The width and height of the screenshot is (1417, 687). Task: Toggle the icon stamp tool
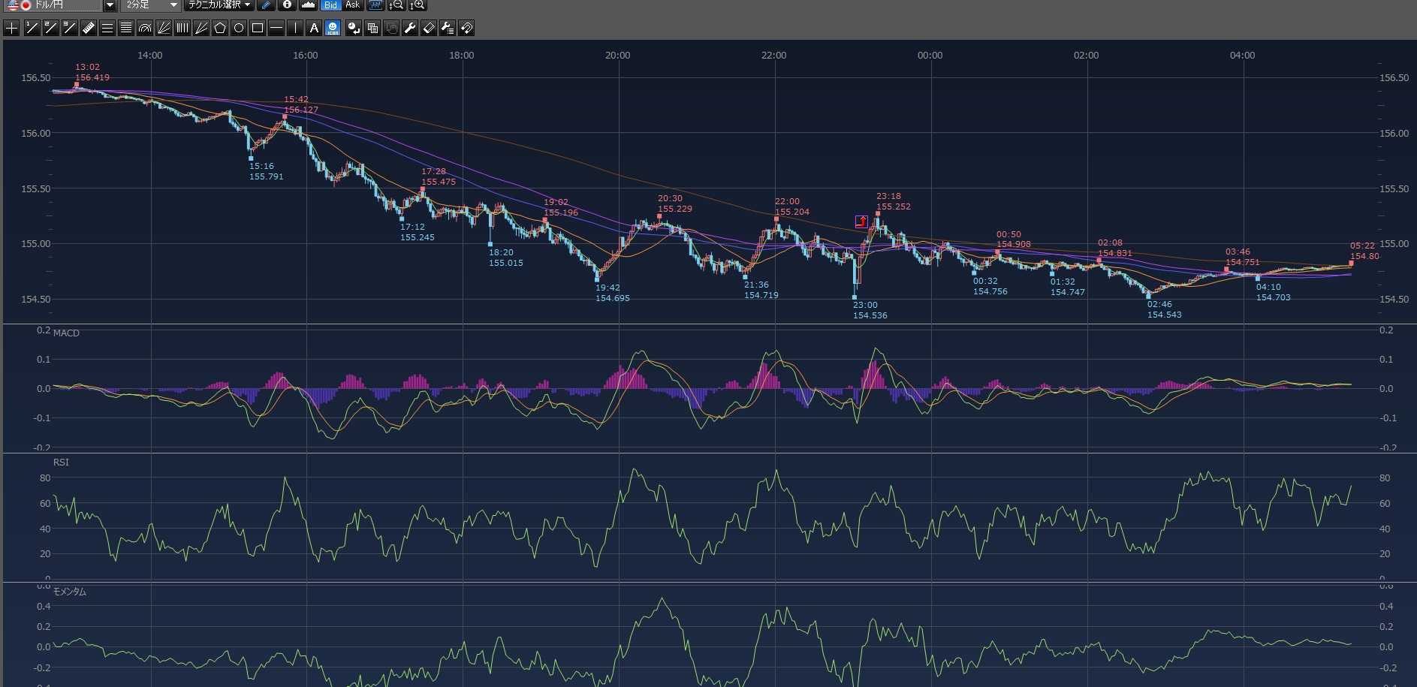click(333, 29)
